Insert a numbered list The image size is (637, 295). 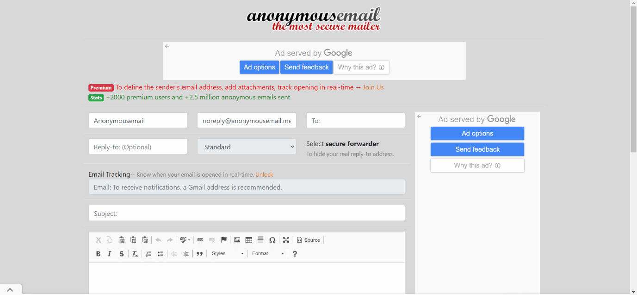[148, 254]
